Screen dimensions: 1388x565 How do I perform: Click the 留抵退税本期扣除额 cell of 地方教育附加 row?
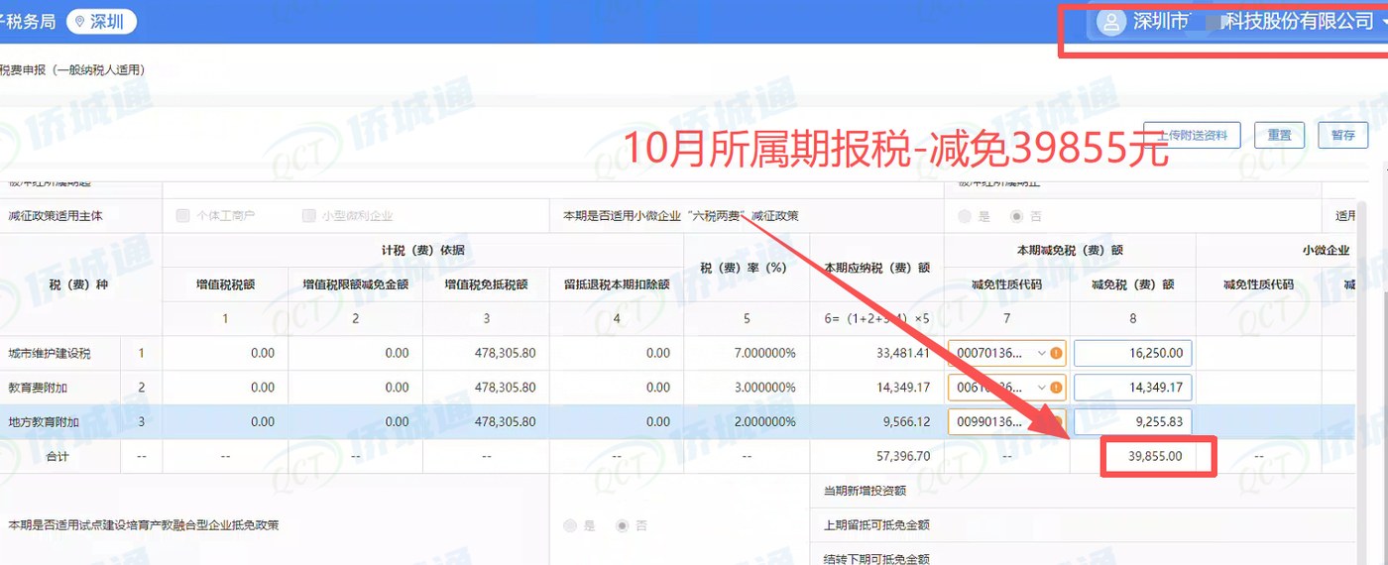(617, 422)
